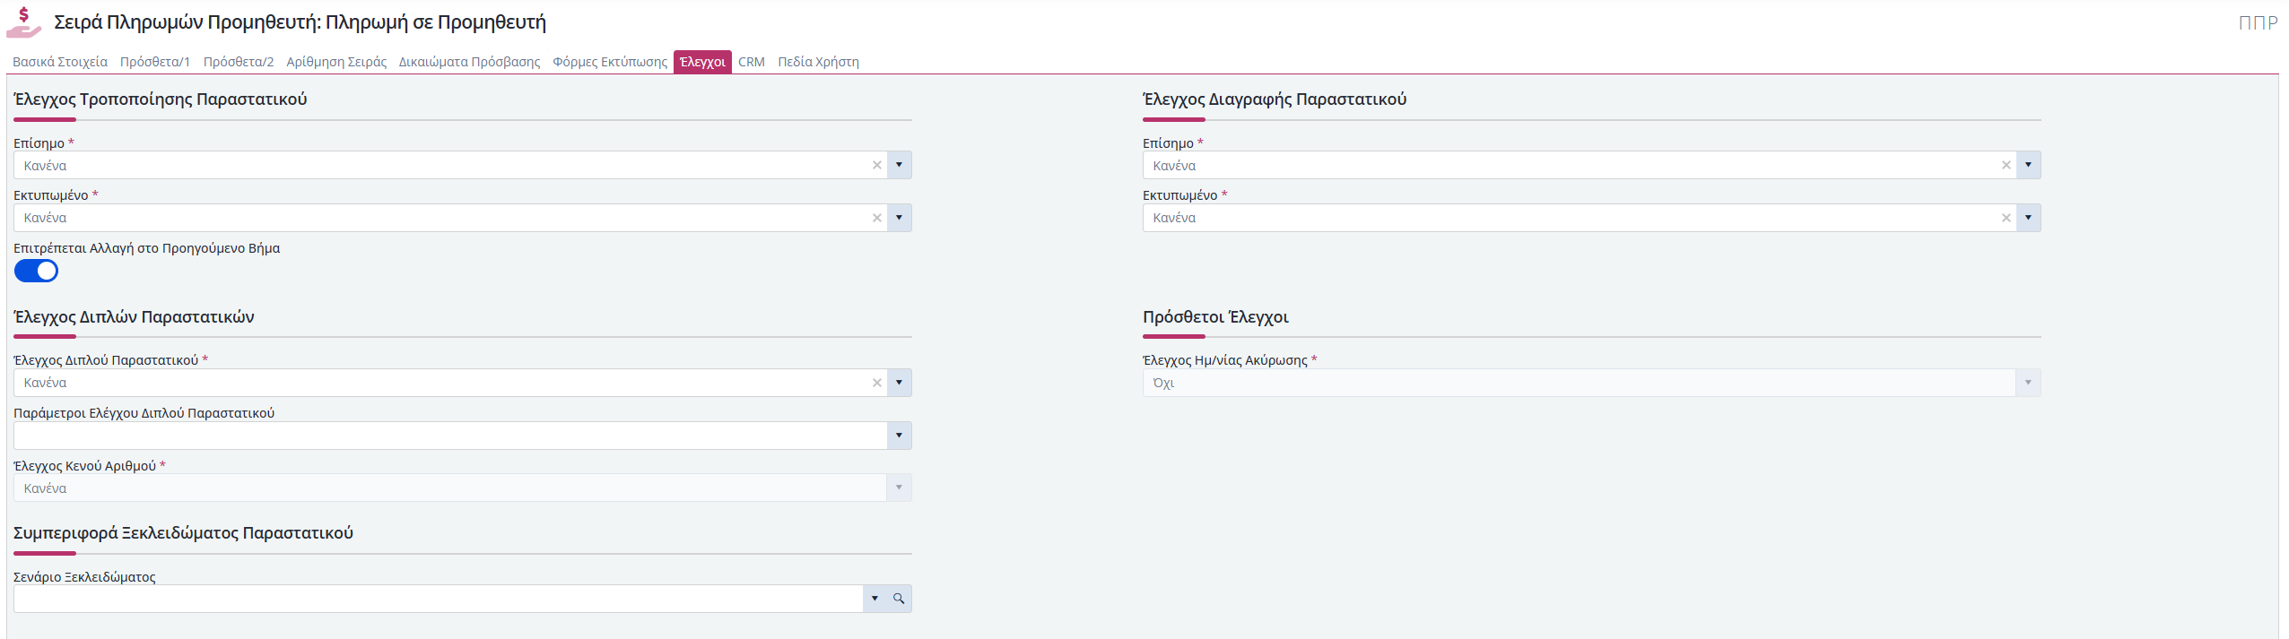This screenshot has height=639, width=2289.
Task: Open the Έλεγχος Διπλού Παραστατικού dropdown arrow
Action: [x=899, y=383]
